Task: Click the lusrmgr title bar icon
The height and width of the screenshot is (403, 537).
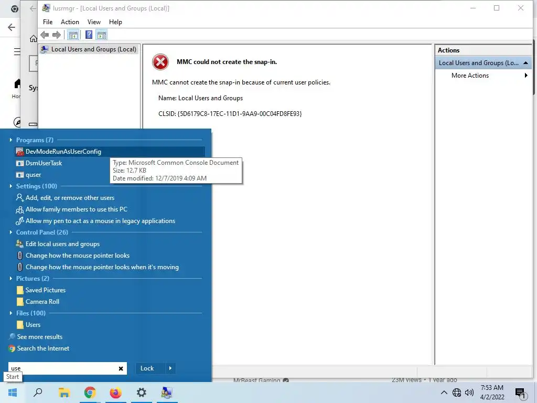Action: point(46,8)
